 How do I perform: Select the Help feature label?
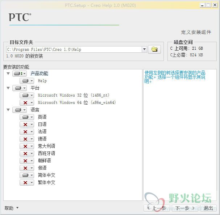[42, 81]
